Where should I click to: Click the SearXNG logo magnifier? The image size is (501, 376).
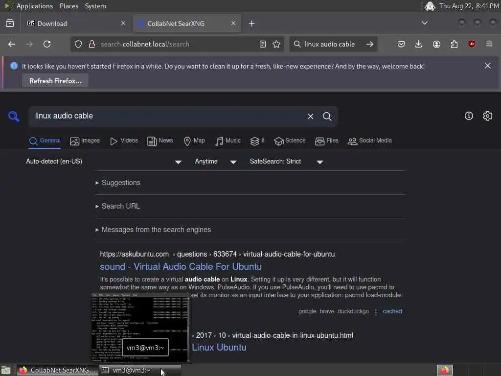coord(14,116)
